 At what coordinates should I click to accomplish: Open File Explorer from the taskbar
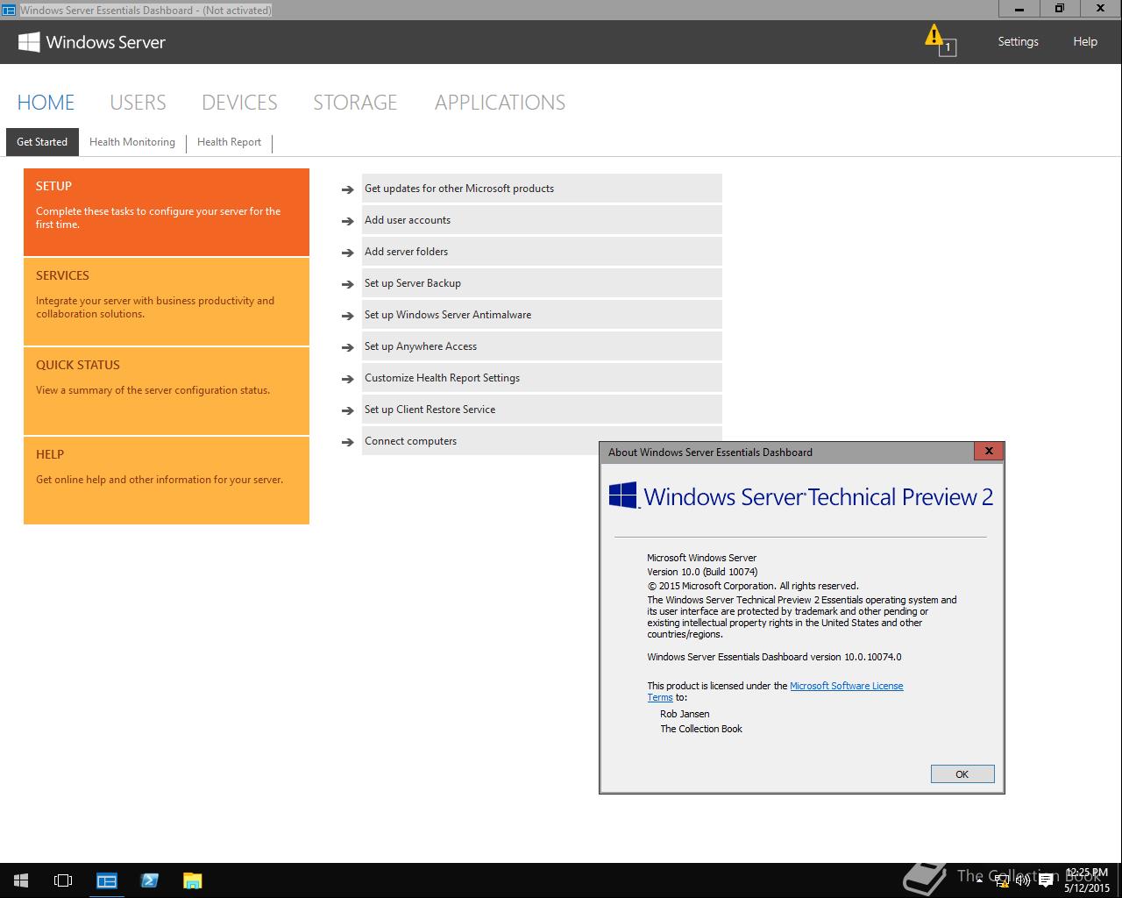(x=192, y=880)
